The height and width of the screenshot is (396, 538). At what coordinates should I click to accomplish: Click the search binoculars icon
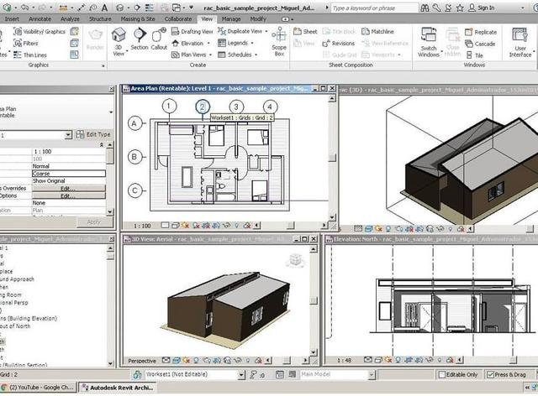[425, 8]
